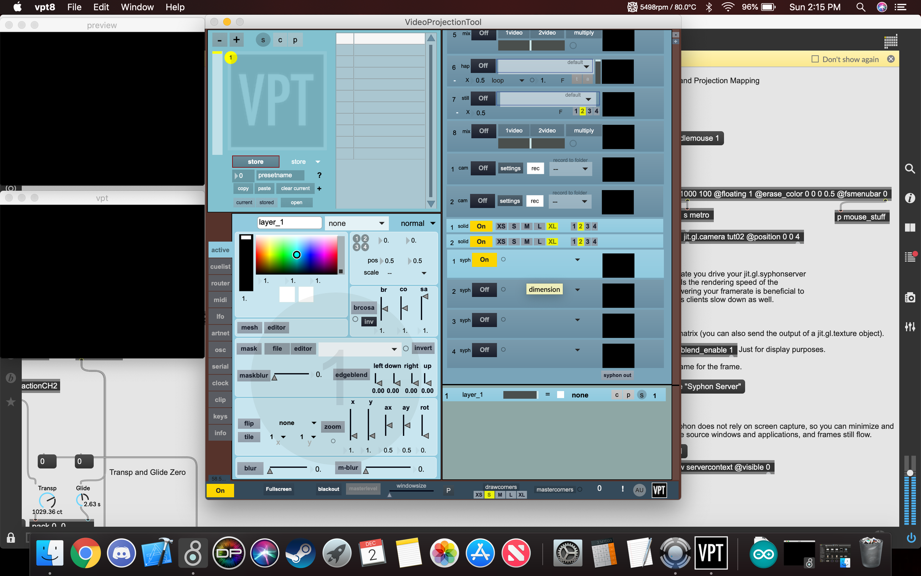Click the VPT logo icon in bottom bar
921x576 pixels.
pyautogui.click(x=659, y=490)
